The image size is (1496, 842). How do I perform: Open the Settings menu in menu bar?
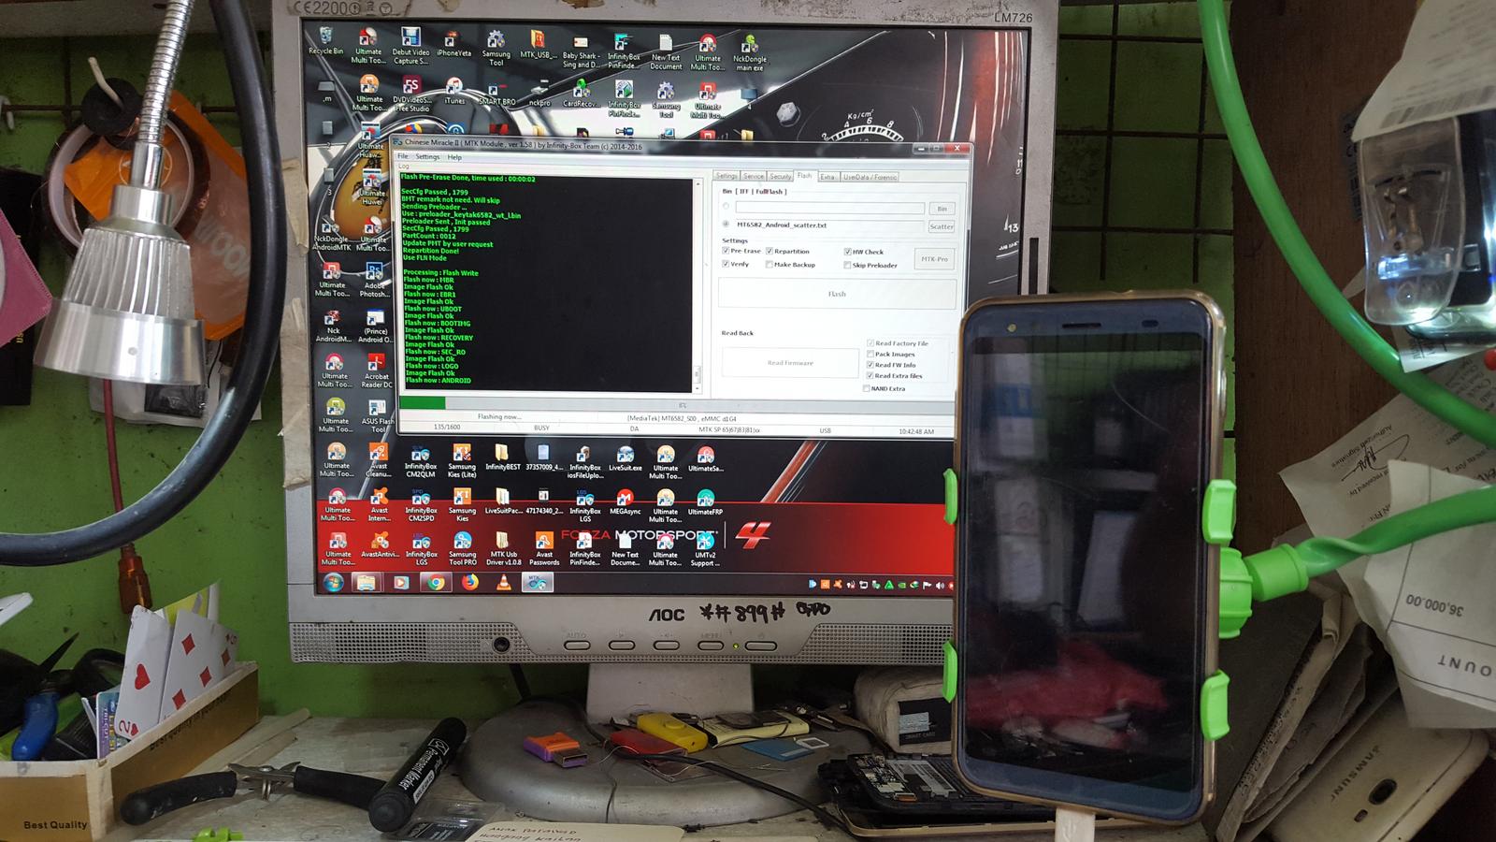[427, 157]
